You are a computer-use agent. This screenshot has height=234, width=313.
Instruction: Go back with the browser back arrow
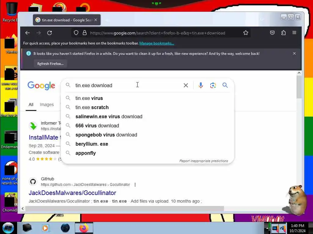(x=28, y=33)
